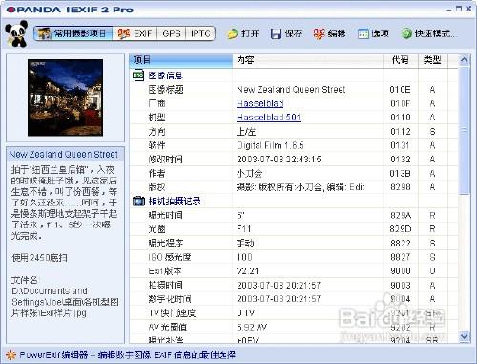Select the 光圈 row

294,229
